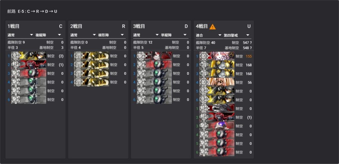
Task: Expand the 梯形陣 formation dropdown in 2戦目
Action: pos(112,35)
